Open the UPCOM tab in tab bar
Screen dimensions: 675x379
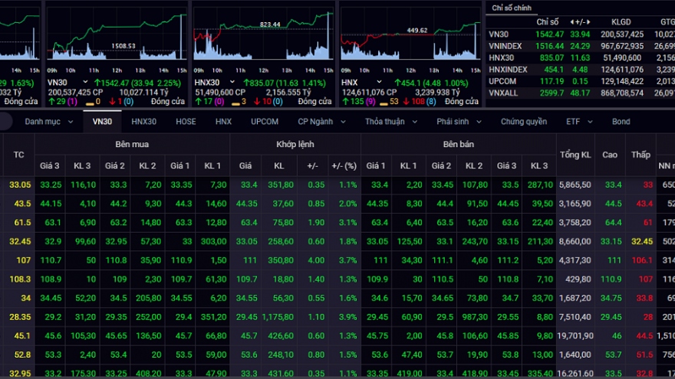[265, 121]
